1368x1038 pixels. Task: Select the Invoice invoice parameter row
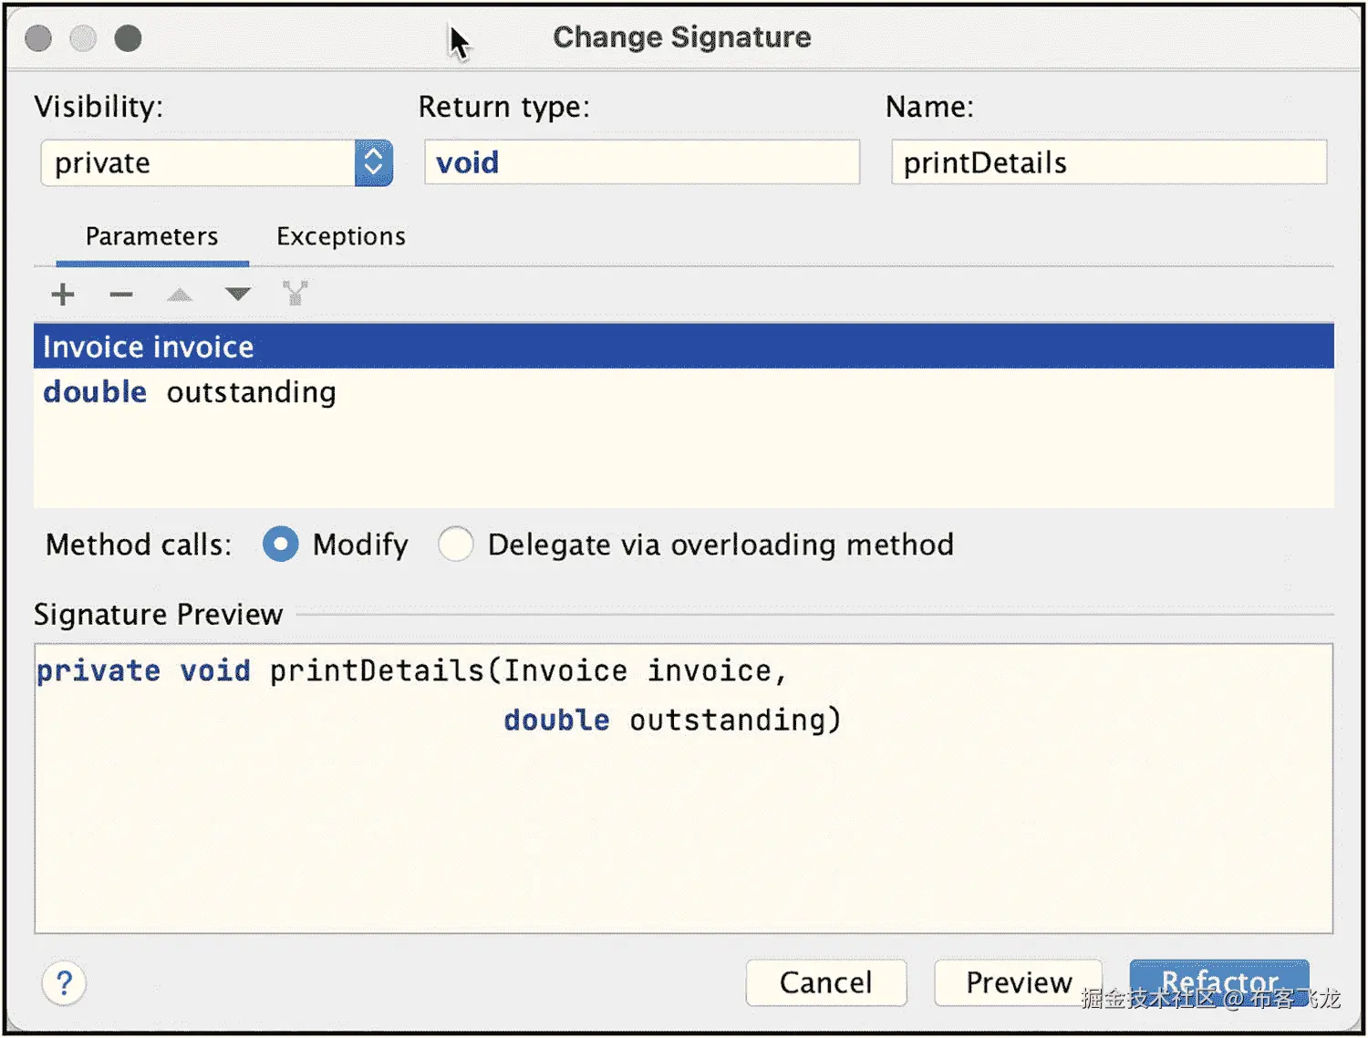pos(682,347)
